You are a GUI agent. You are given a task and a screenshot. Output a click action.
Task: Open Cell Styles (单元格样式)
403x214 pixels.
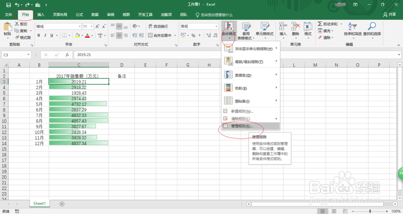[264, 31]
